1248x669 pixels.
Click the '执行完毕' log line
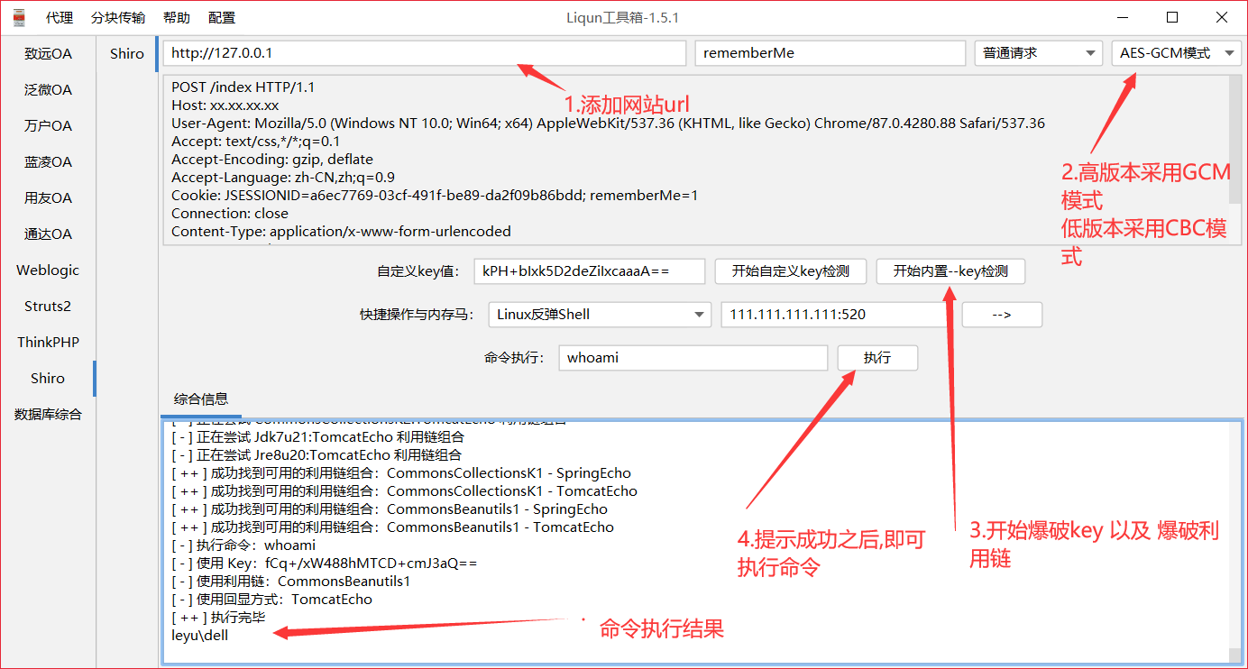click(x=218, y=618)
